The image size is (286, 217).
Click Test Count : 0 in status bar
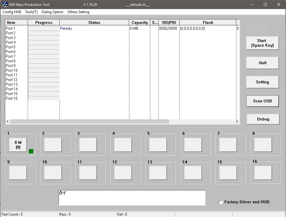point(12,214)
